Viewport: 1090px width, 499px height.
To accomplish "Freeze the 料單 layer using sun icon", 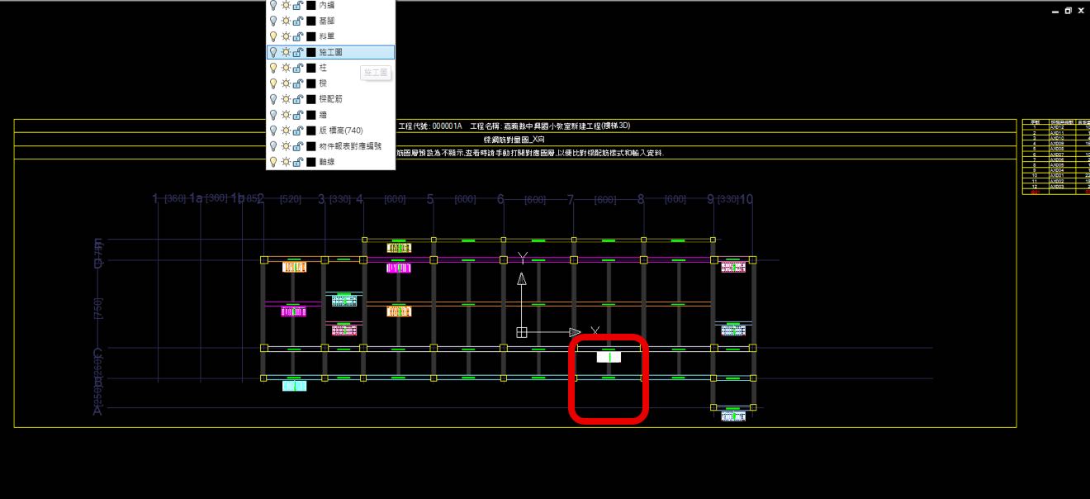I will [286, 36].
